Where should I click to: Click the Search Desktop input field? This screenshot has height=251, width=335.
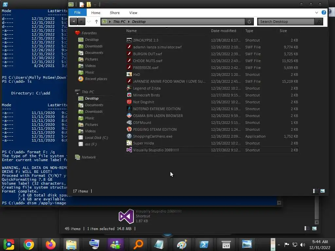(286, 22)
